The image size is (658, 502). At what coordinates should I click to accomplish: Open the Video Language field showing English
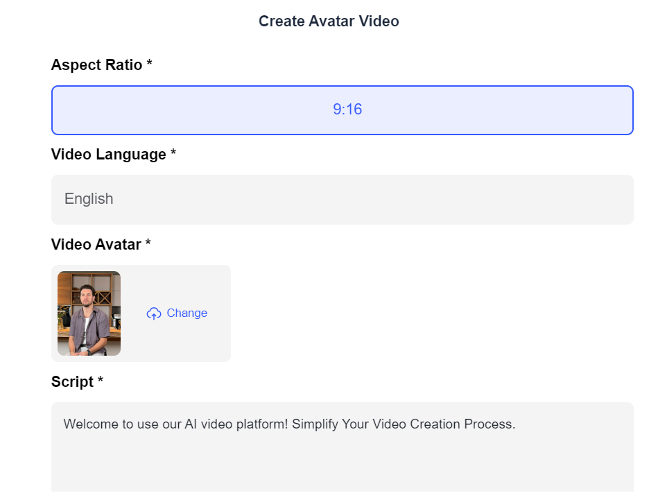pos(342,200)
